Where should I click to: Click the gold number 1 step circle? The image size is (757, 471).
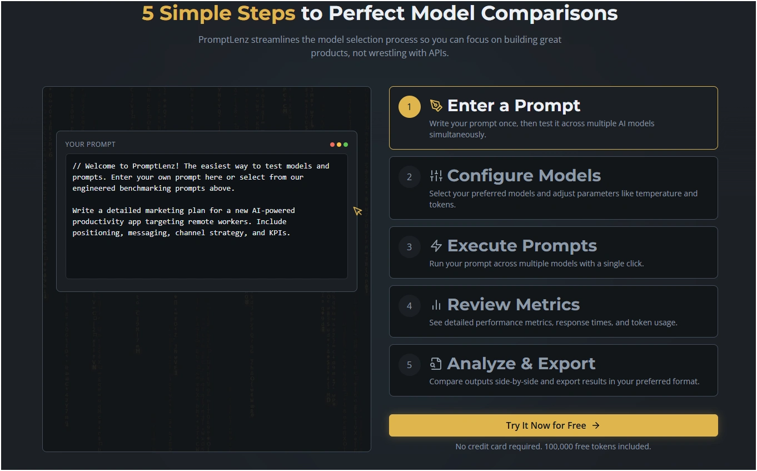coord(410,107)
